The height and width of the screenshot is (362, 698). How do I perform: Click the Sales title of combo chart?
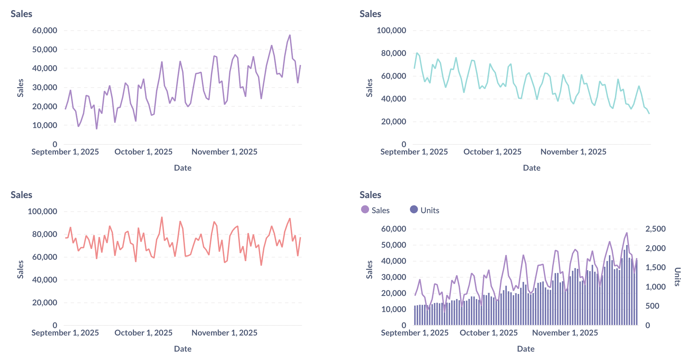[370, 195]
